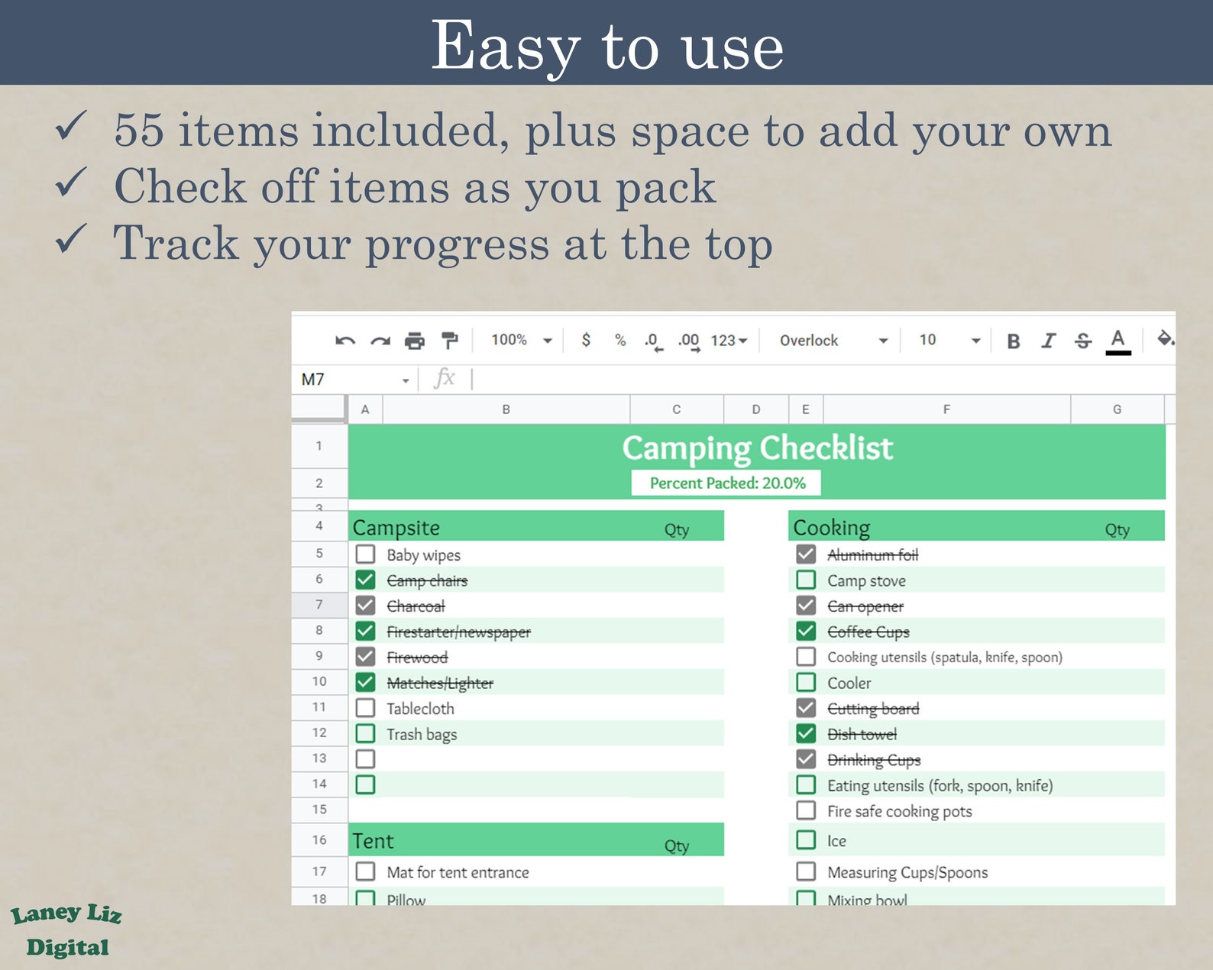
Task: Click the Qty label in Cooking header
Action: pos(1117,530)
